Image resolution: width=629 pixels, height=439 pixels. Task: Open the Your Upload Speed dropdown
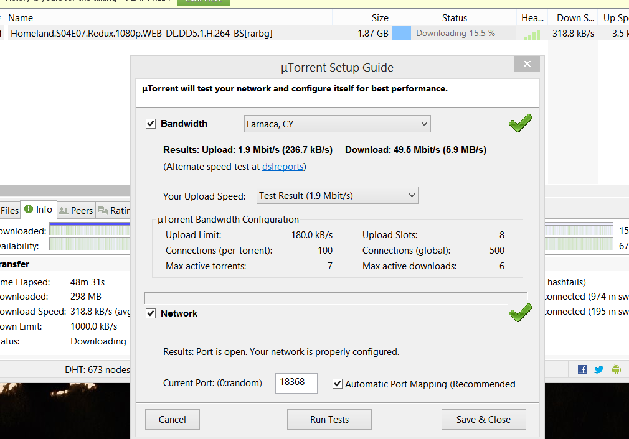point(338,195)
